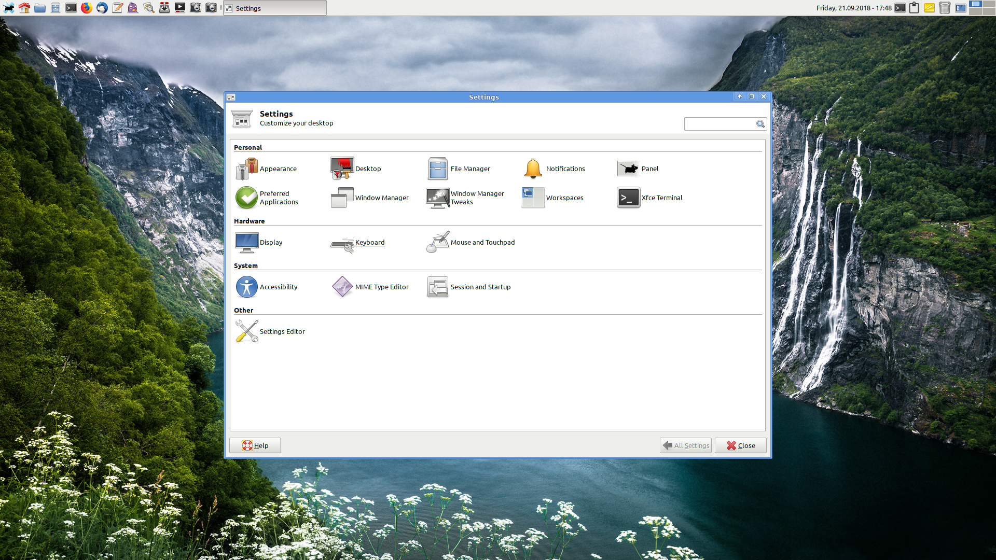Viewport: 996px width, 560px height.
Task: Launch Firefox from the top panel
Action: tap(87, 8)
